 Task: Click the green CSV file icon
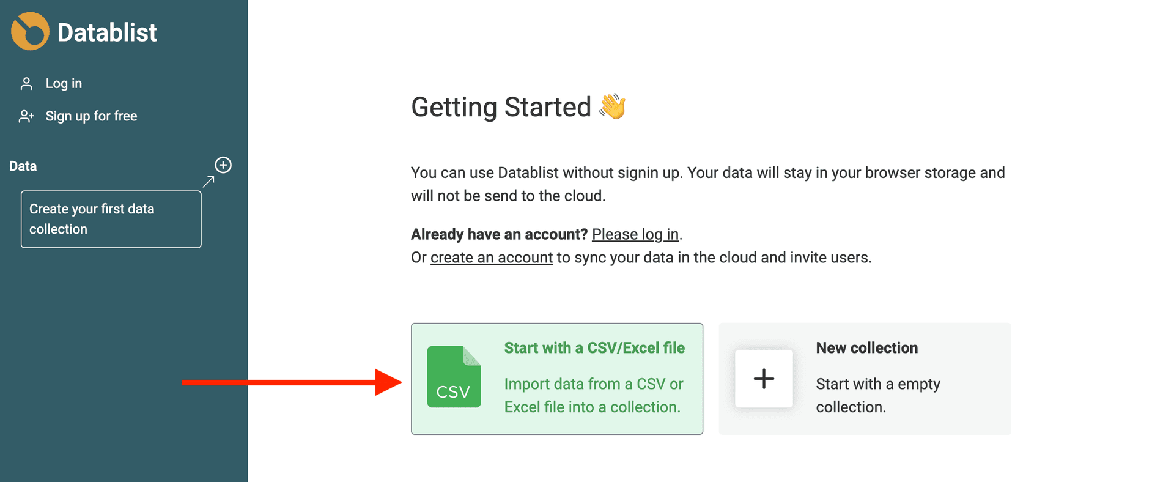[x=454, y=377]
